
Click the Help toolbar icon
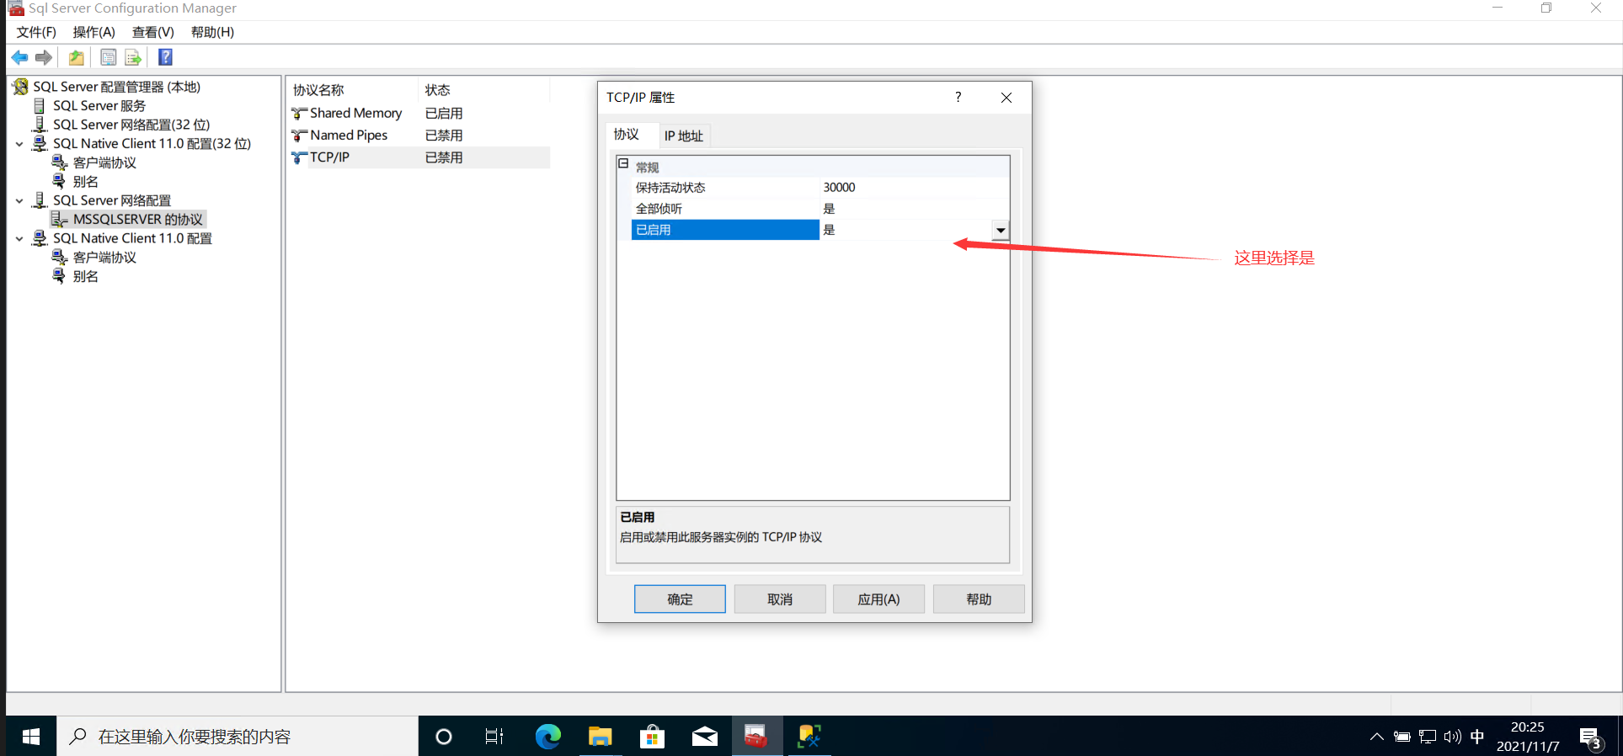click(x=166, y=57)
